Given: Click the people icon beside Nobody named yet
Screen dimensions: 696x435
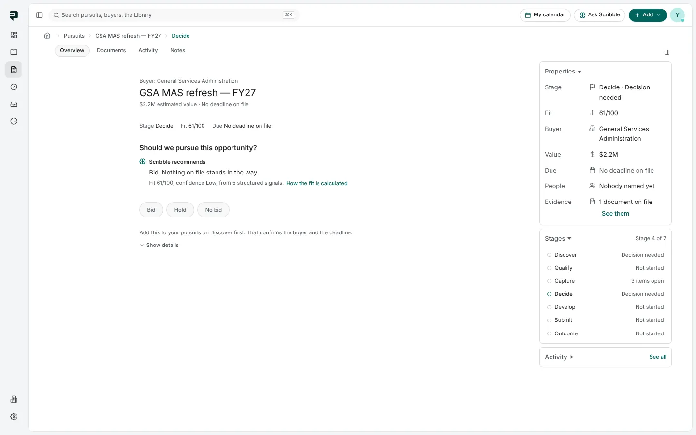Looking at the screenshot, I should [x=592, y=186].
